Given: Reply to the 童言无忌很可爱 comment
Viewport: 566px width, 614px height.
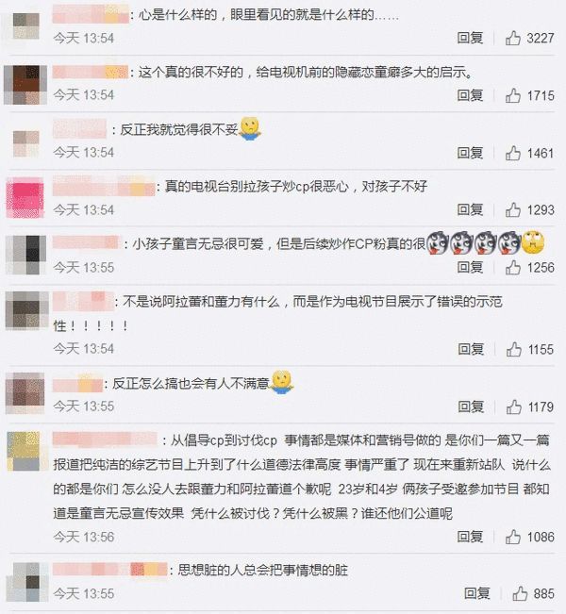Looking at the screenshot, I should pyautogui.click(x=470, y=268).
